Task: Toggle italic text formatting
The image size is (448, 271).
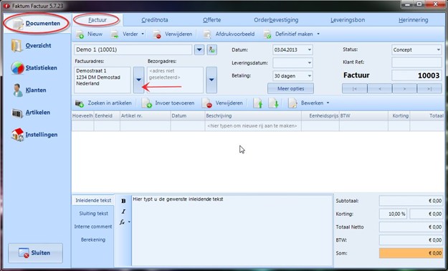Action: 123,211
